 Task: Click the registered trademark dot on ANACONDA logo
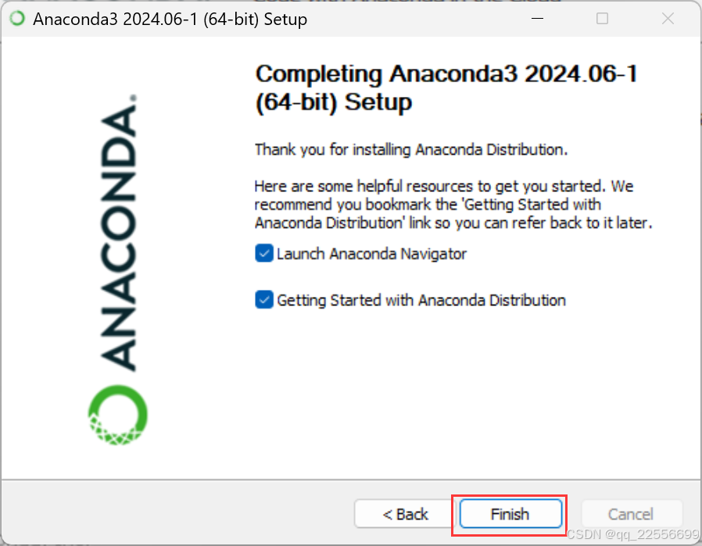coord(133,97)
